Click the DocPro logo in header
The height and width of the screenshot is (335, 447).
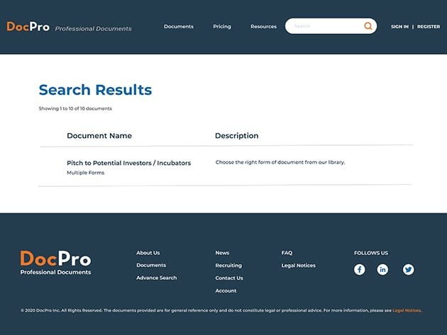28,27
